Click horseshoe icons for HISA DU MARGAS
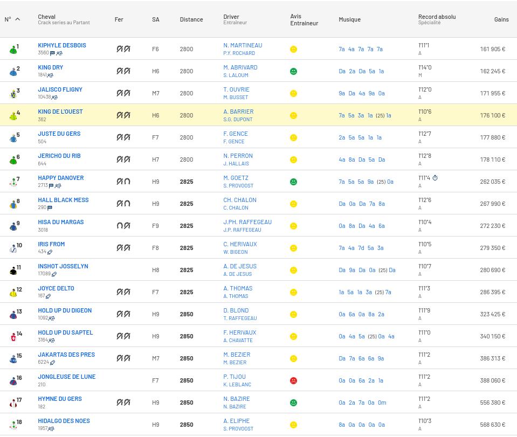 [123, 226]
